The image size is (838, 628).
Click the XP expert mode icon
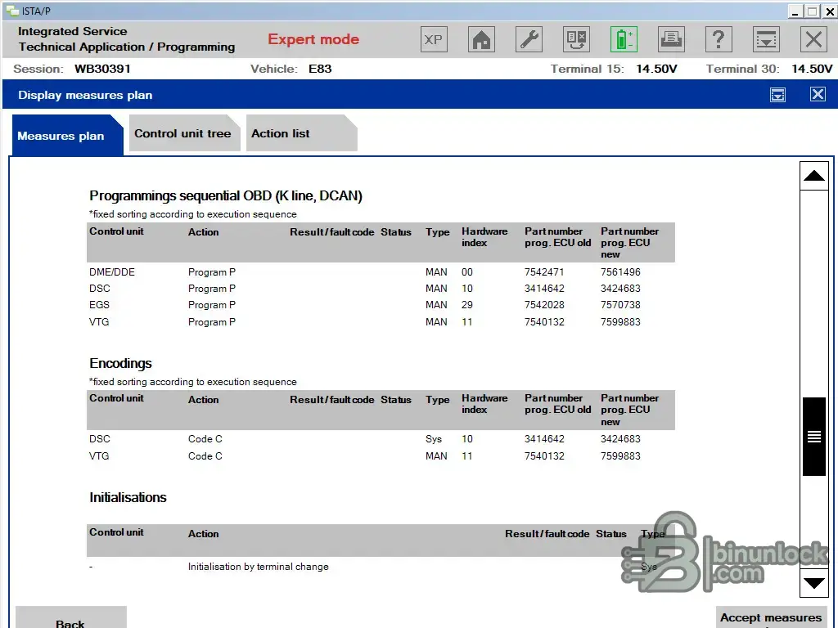[434, 39]
